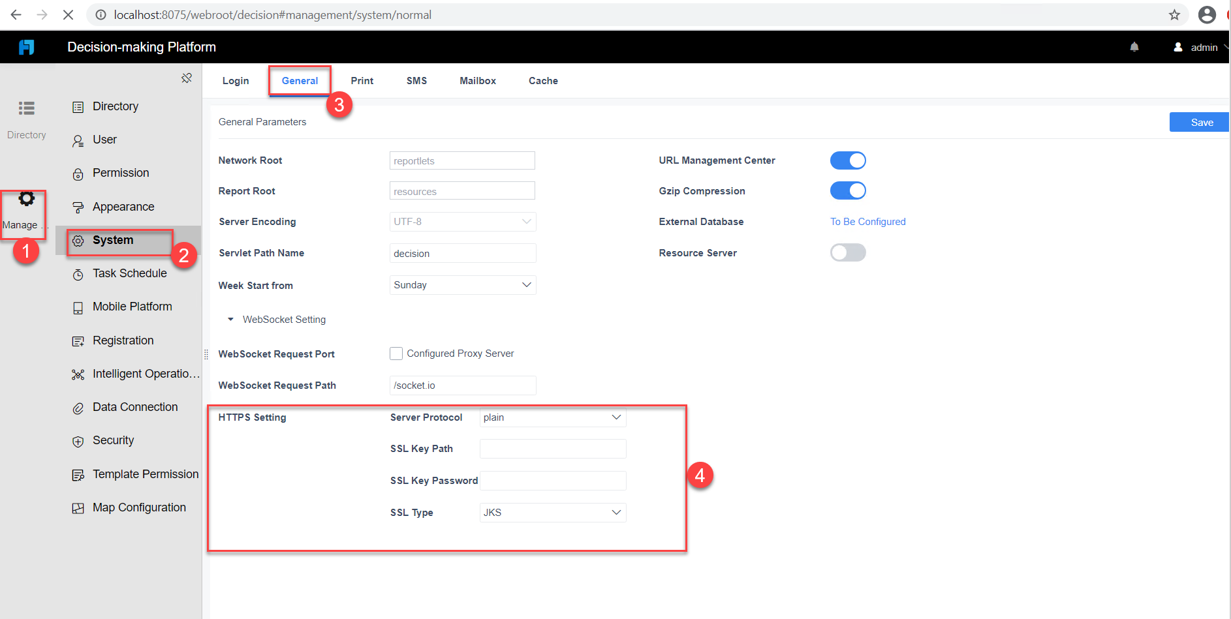Click the browser address bar URL

click(272, 14)
